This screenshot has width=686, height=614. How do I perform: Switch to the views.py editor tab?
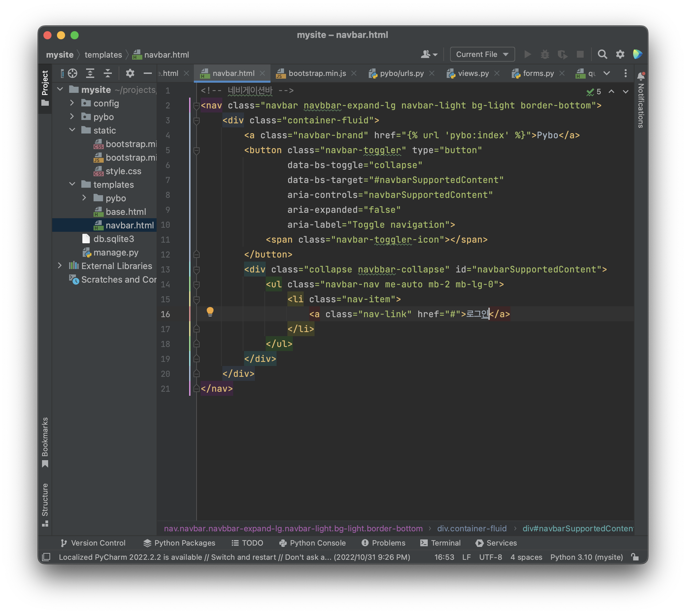coord(473,73)
